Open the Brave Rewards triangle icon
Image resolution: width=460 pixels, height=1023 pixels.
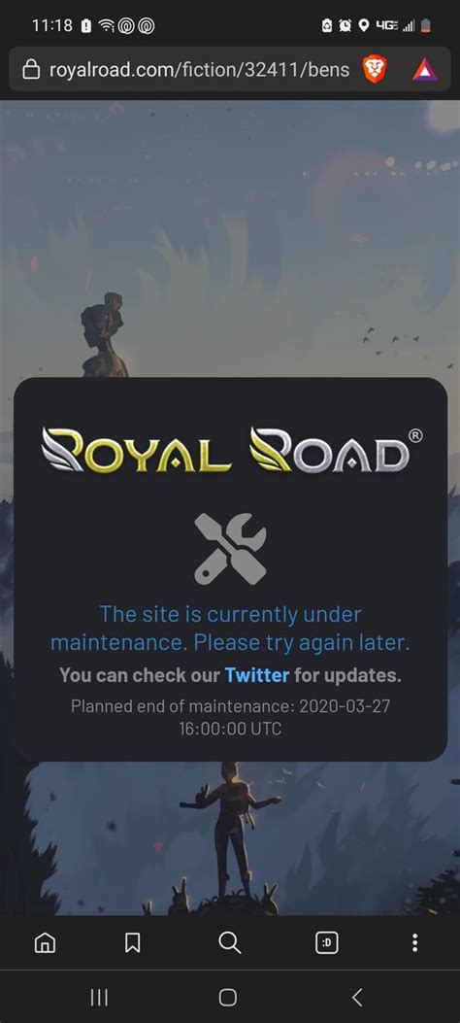click(x=425, y=69)
